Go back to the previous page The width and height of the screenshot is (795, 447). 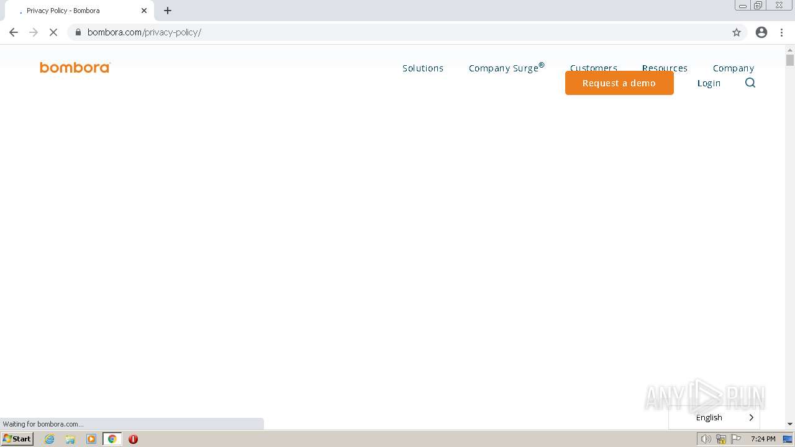coord(14,32)
